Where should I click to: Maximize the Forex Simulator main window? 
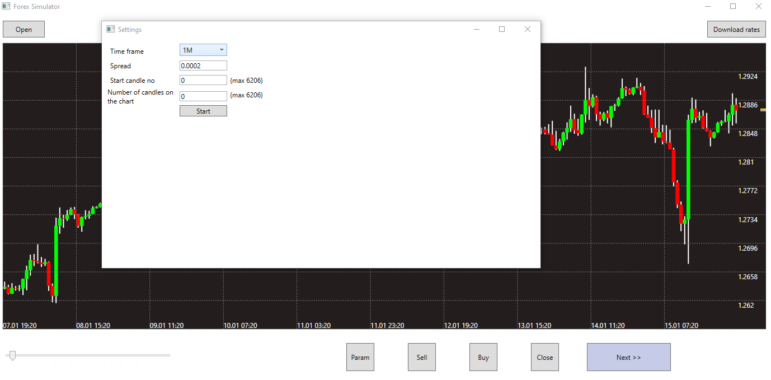click(733, 7)
